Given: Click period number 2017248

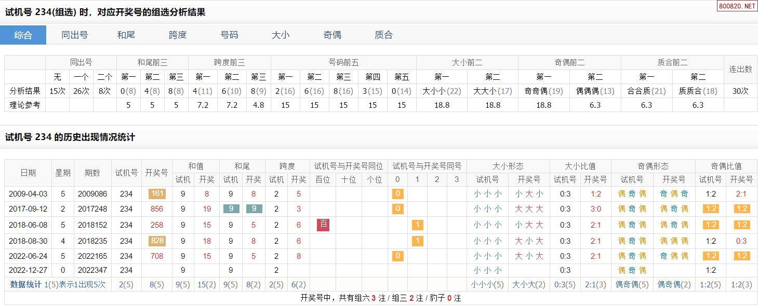Looking at the screenshot, I should pos(92,209).
